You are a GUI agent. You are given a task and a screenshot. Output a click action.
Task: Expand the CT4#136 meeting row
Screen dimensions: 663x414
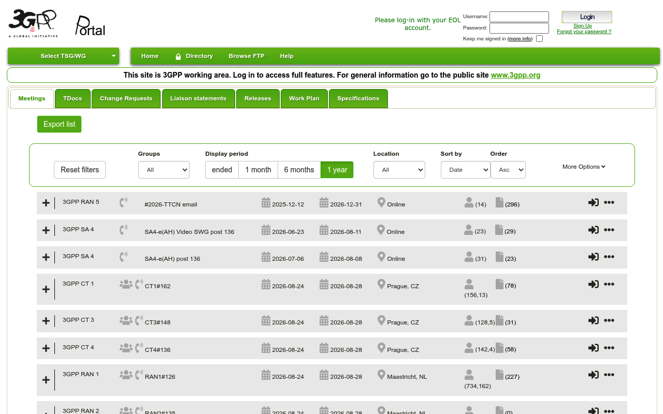click(x=46, y=348)
